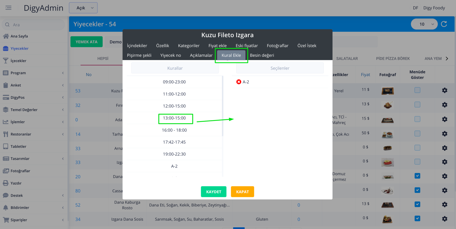Check Menüde Göster for item 53

pos(417,90)
